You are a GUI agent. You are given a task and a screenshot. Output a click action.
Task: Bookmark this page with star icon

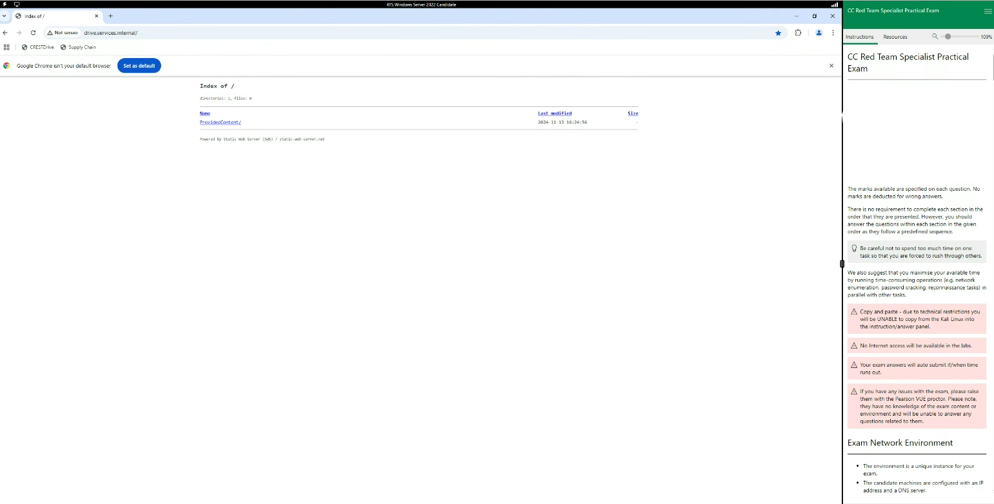point(779,33)
